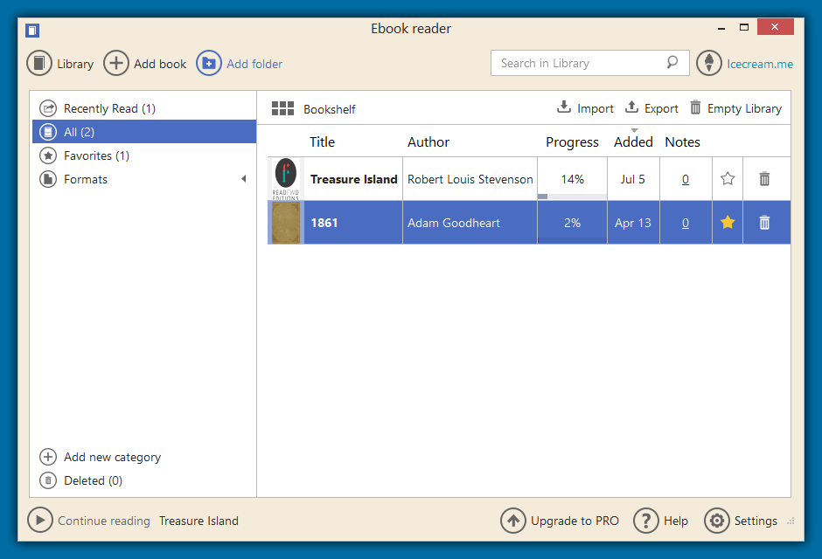Click the Add folder icon

tap(209, 63)
